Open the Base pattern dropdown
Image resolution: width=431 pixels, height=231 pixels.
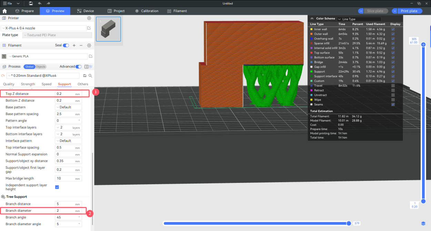(68, 107)
